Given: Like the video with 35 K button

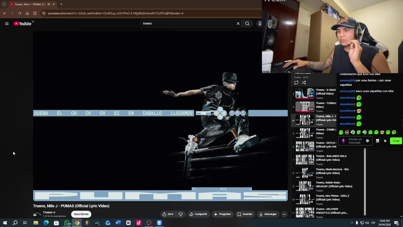Looking at the screenshot, I should [168, 214].
